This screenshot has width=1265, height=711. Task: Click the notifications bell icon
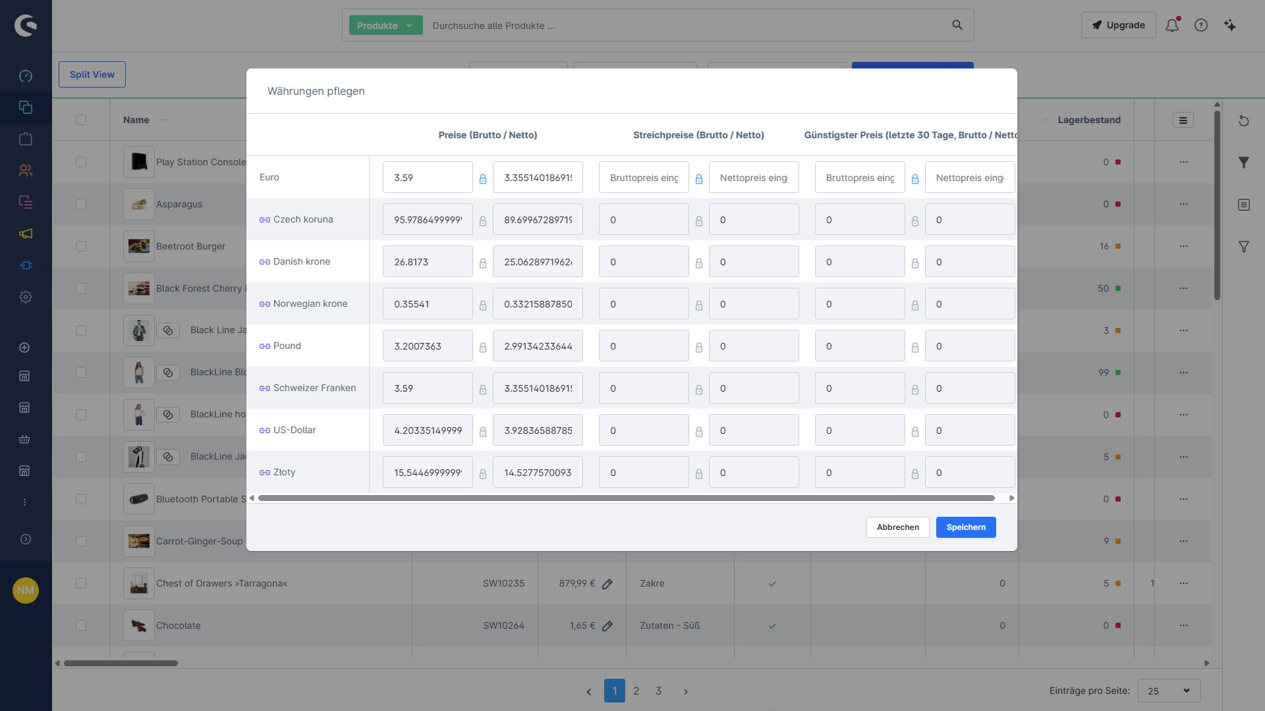[x=1172, y=26]
